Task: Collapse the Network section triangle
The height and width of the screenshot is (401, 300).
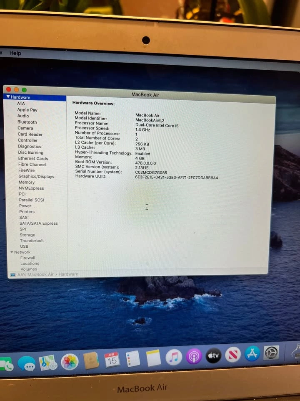Action: coord(12,252)
